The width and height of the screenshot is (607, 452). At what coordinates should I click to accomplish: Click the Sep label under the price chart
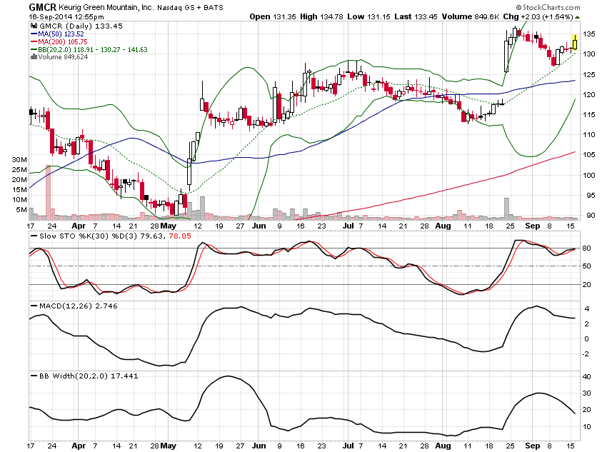coord(532,226)
